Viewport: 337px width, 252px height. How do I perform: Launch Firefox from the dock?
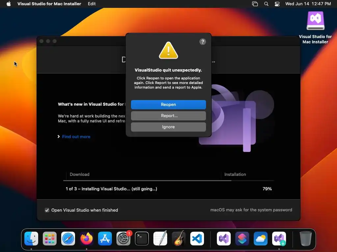click(x=87, y=238)
